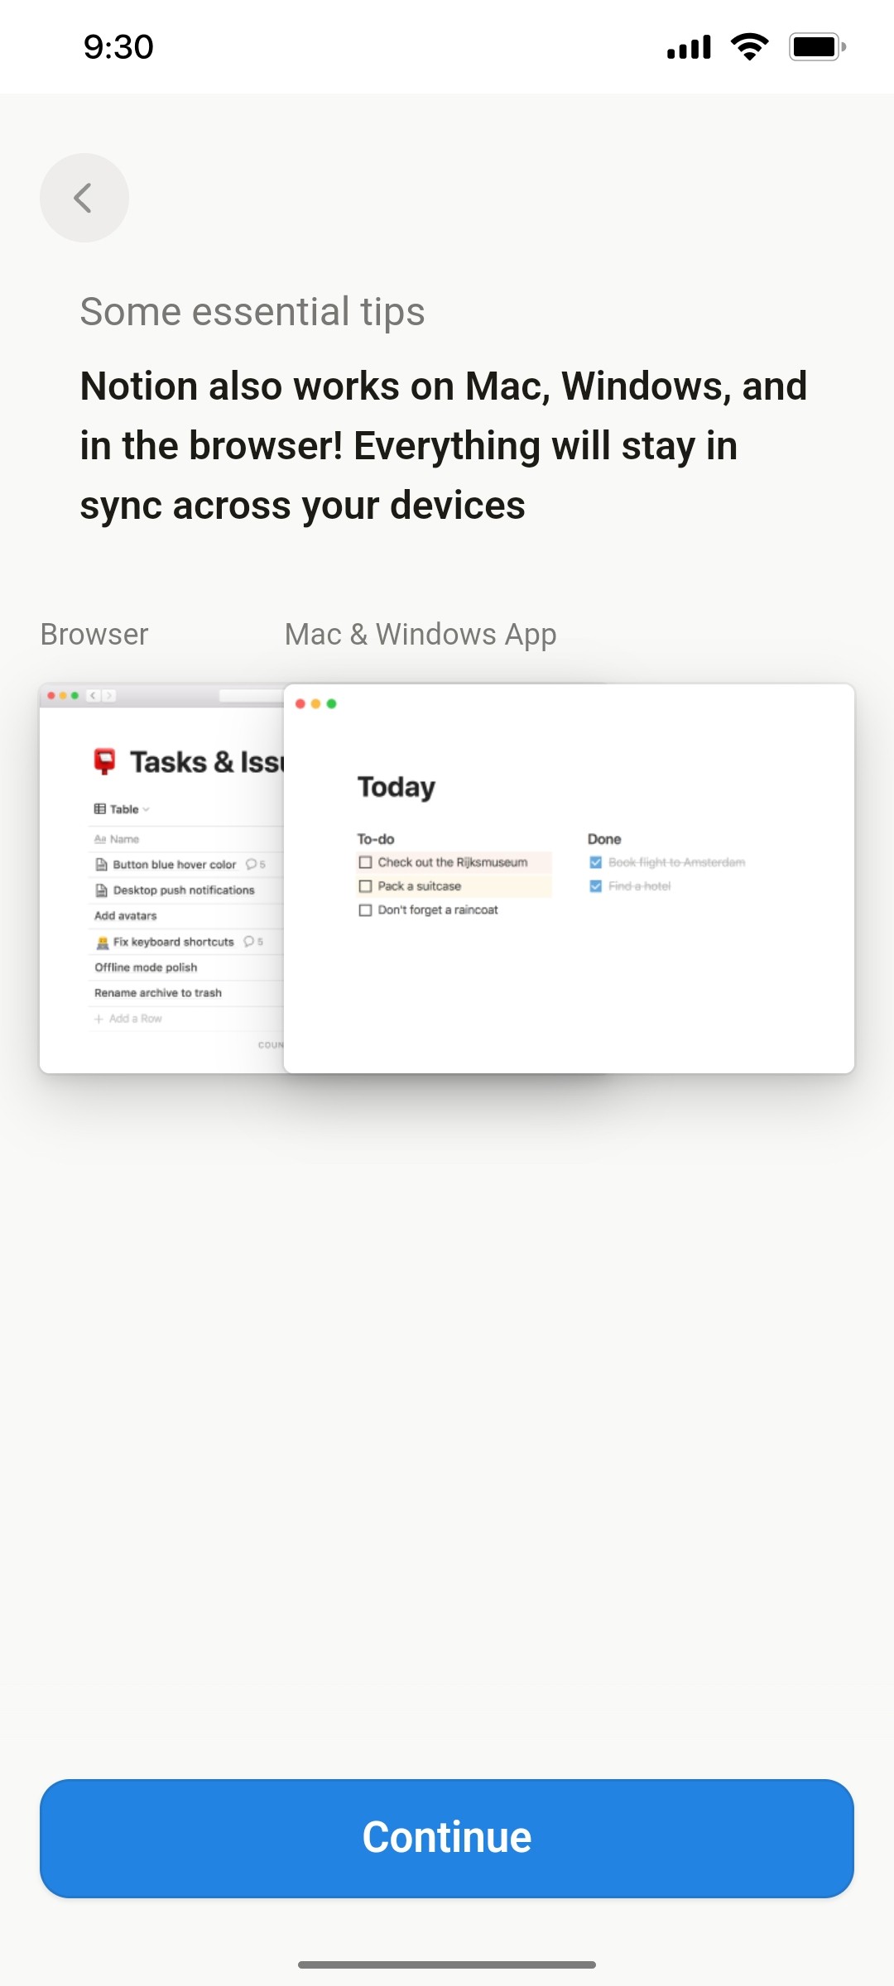Click the worker emoji on Fix keyboard shortcuts row
The image size is (894, 1986).
pos(102,942)
